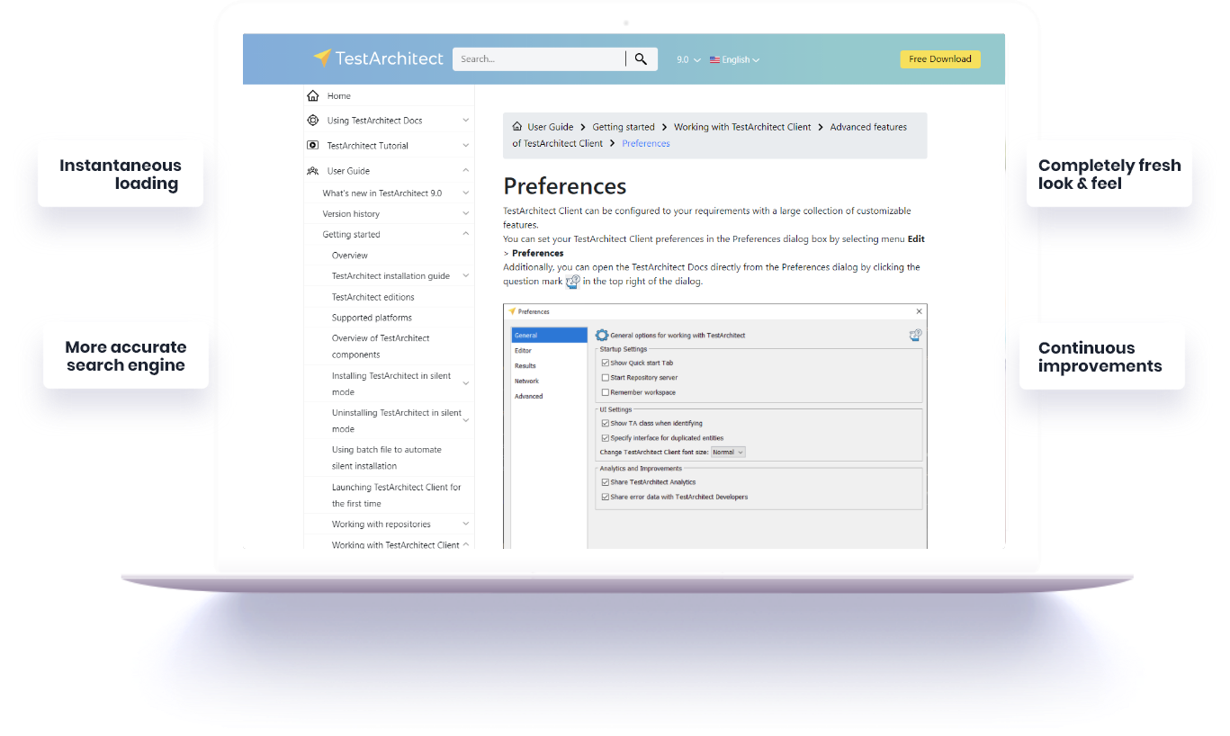The width and height of the screenshot is (1230, 736).
Task: Click Working with TestArchitect Client breadcrumb
Action: tap(742, 127)
